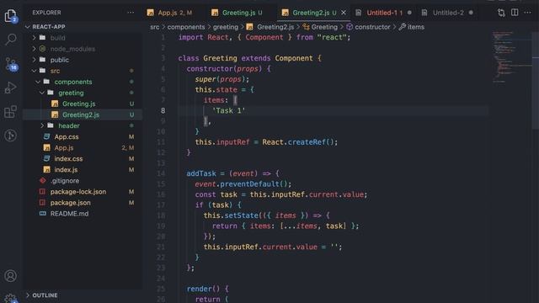Open package-lock.json file
Viewport: 539px width, 303px height.
click(x=83, y=191)
